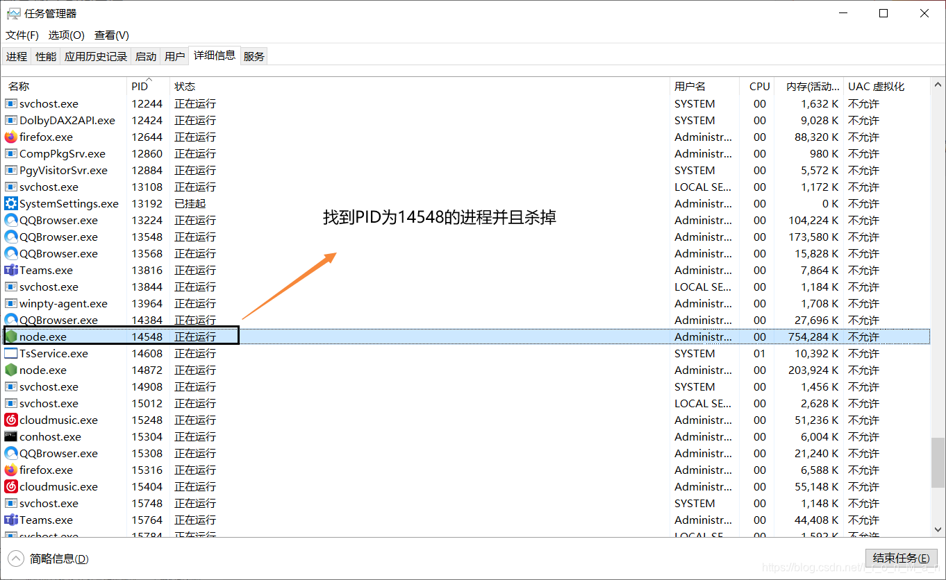
Task: Click the cloudmusic.exe red music icon
Action: point(11,420)
